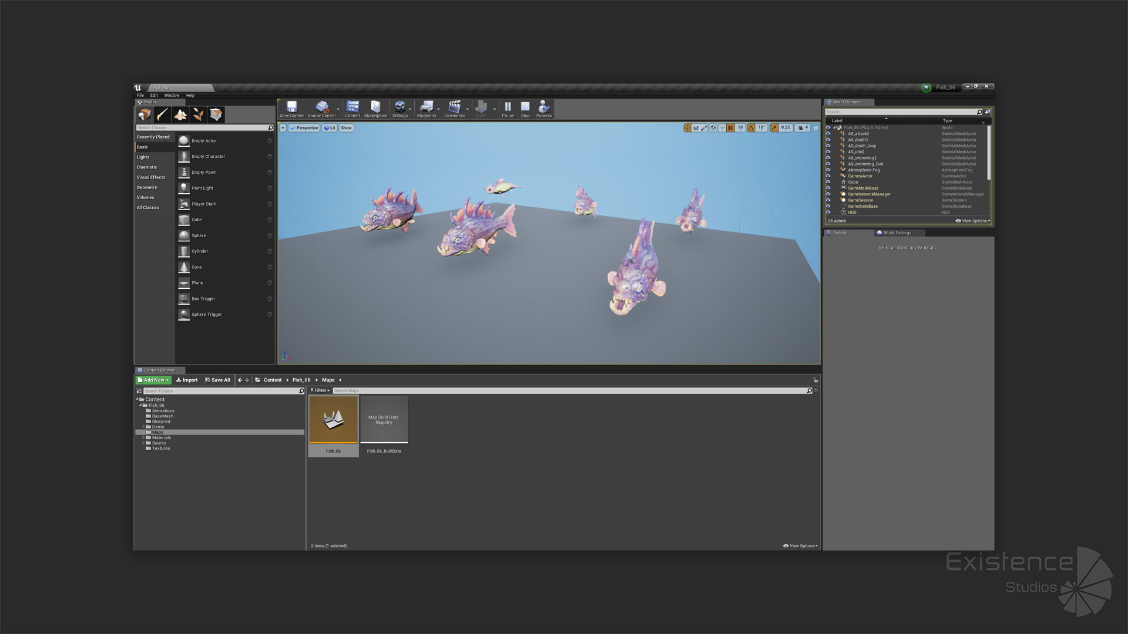Select the Foliage mode icon
1128x634 pixels.
click(199, 114)
